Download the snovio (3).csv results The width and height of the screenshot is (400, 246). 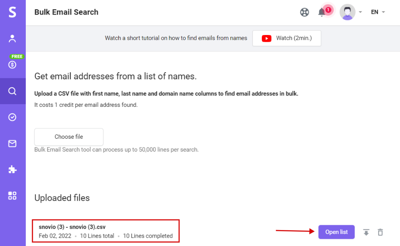(366, 232)
